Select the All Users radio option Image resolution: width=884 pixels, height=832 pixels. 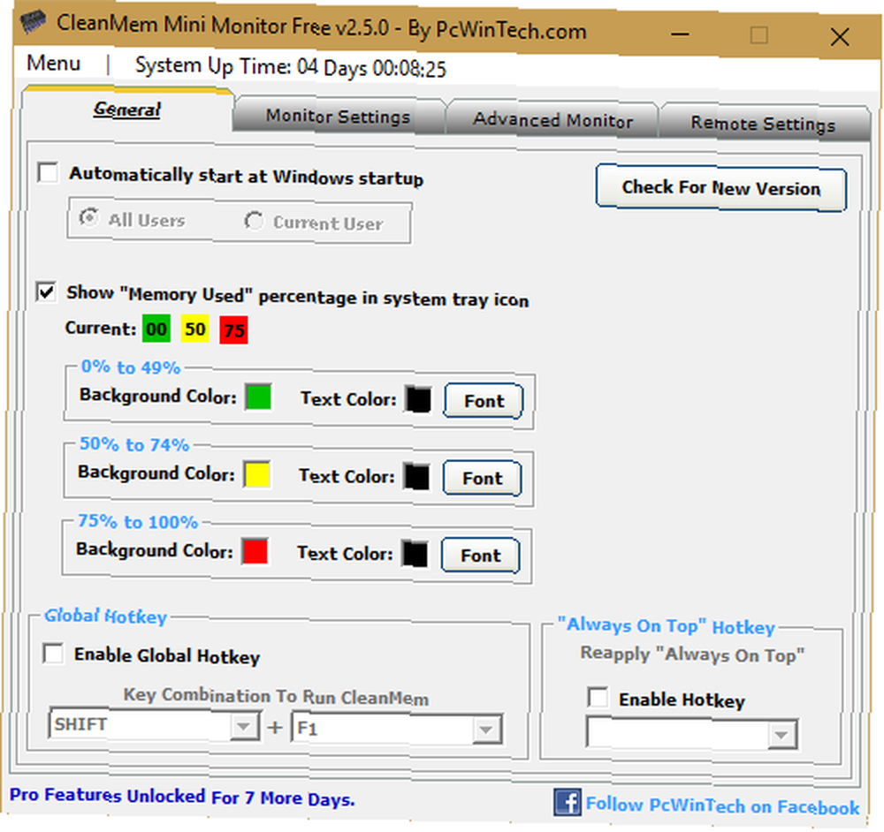point(88,218)
